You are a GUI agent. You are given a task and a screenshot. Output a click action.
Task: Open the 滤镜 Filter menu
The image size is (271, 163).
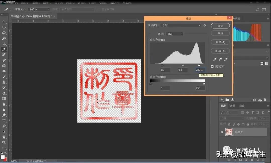click(82, 3)
